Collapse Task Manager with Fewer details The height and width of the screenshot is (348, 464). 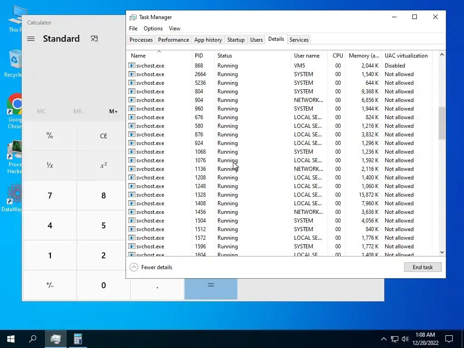click(x=151, y=267)
